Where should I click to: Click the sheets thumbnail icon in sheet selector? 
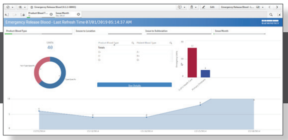258,7
